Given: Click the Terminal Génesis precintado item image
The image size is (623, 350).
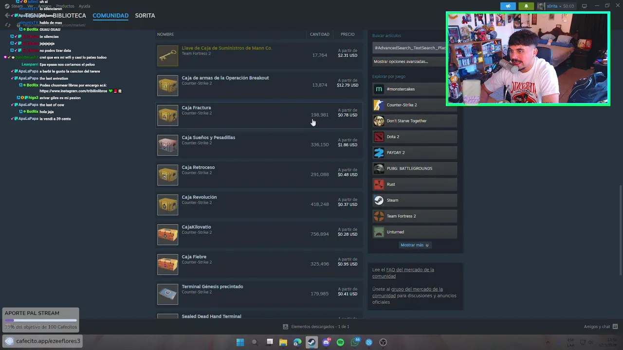Looking at the screenshot, I should (167, 294).
